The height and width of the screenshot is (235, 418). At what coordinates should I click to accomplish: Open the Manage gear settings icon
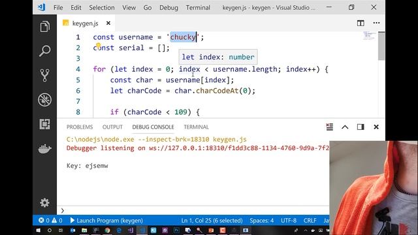click(x=44, y=203)
